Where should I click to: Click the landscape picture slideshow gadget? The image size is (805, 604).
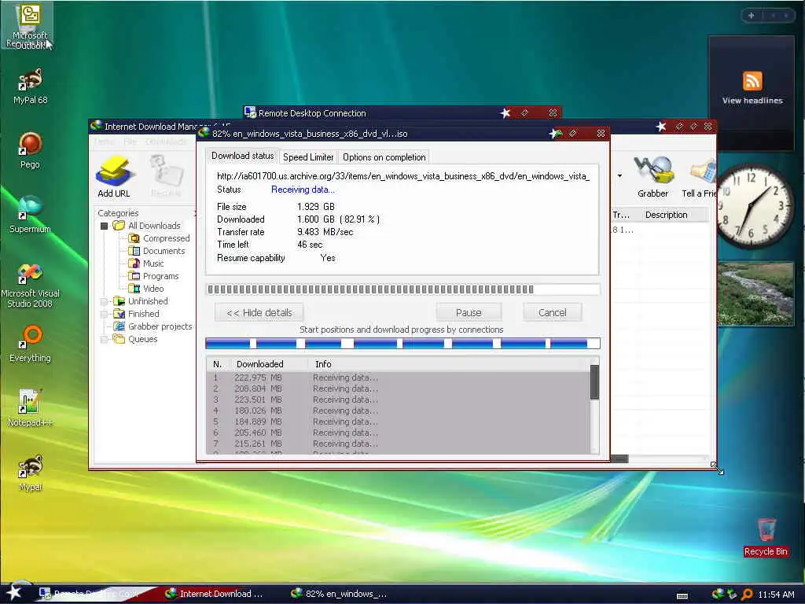tap(755, 294)
